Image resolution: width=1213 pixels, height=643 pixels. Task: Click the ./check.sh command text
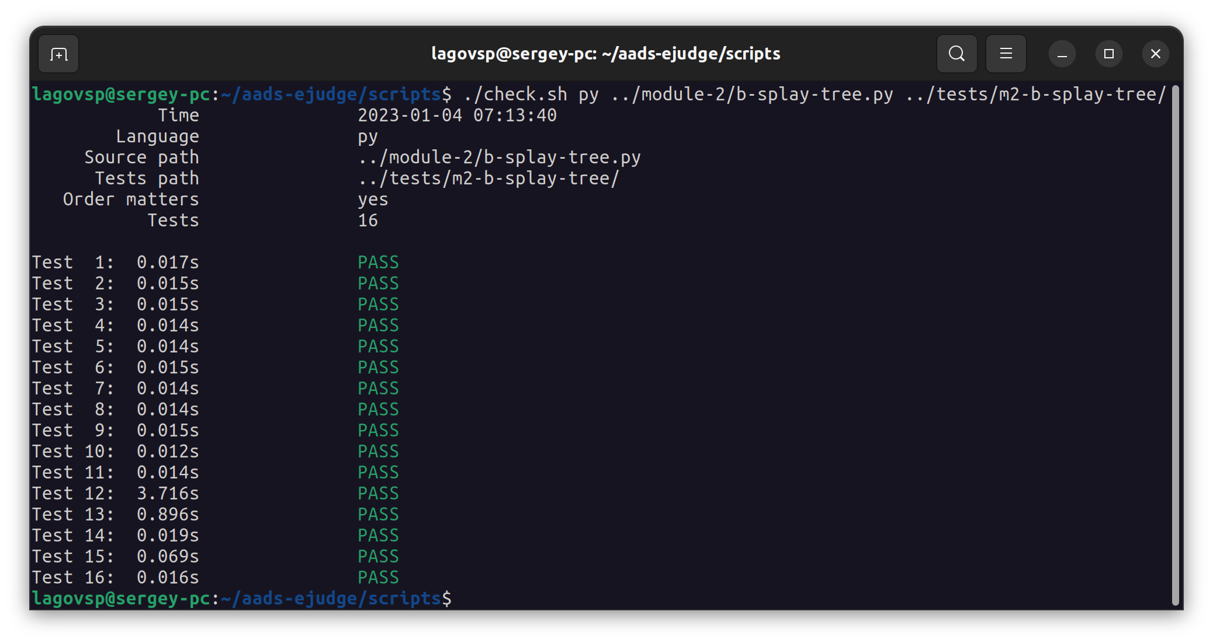click(515, 95)
